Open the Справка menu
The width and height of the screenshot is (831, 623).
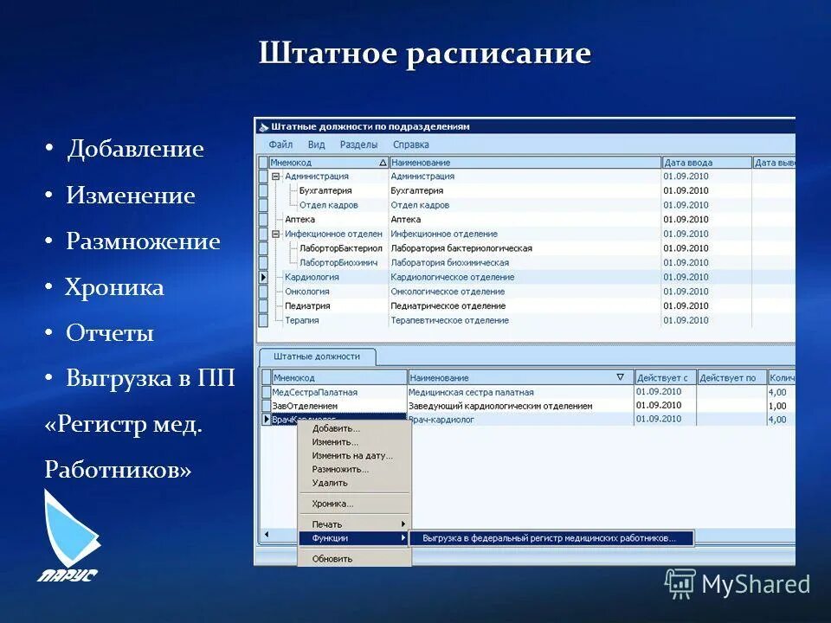pyautogui.click(x=412, y=145)
